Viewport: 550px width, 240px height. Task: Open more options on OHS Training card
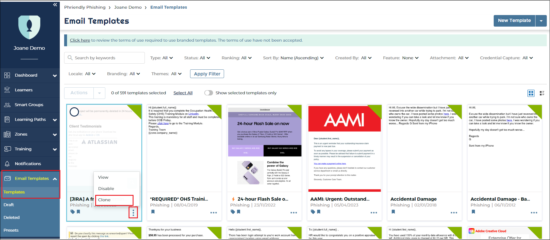214,213
